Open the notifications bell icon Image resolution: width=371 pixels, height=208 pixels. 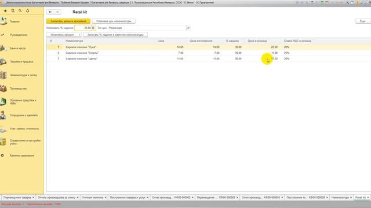(x=27, y=11)
